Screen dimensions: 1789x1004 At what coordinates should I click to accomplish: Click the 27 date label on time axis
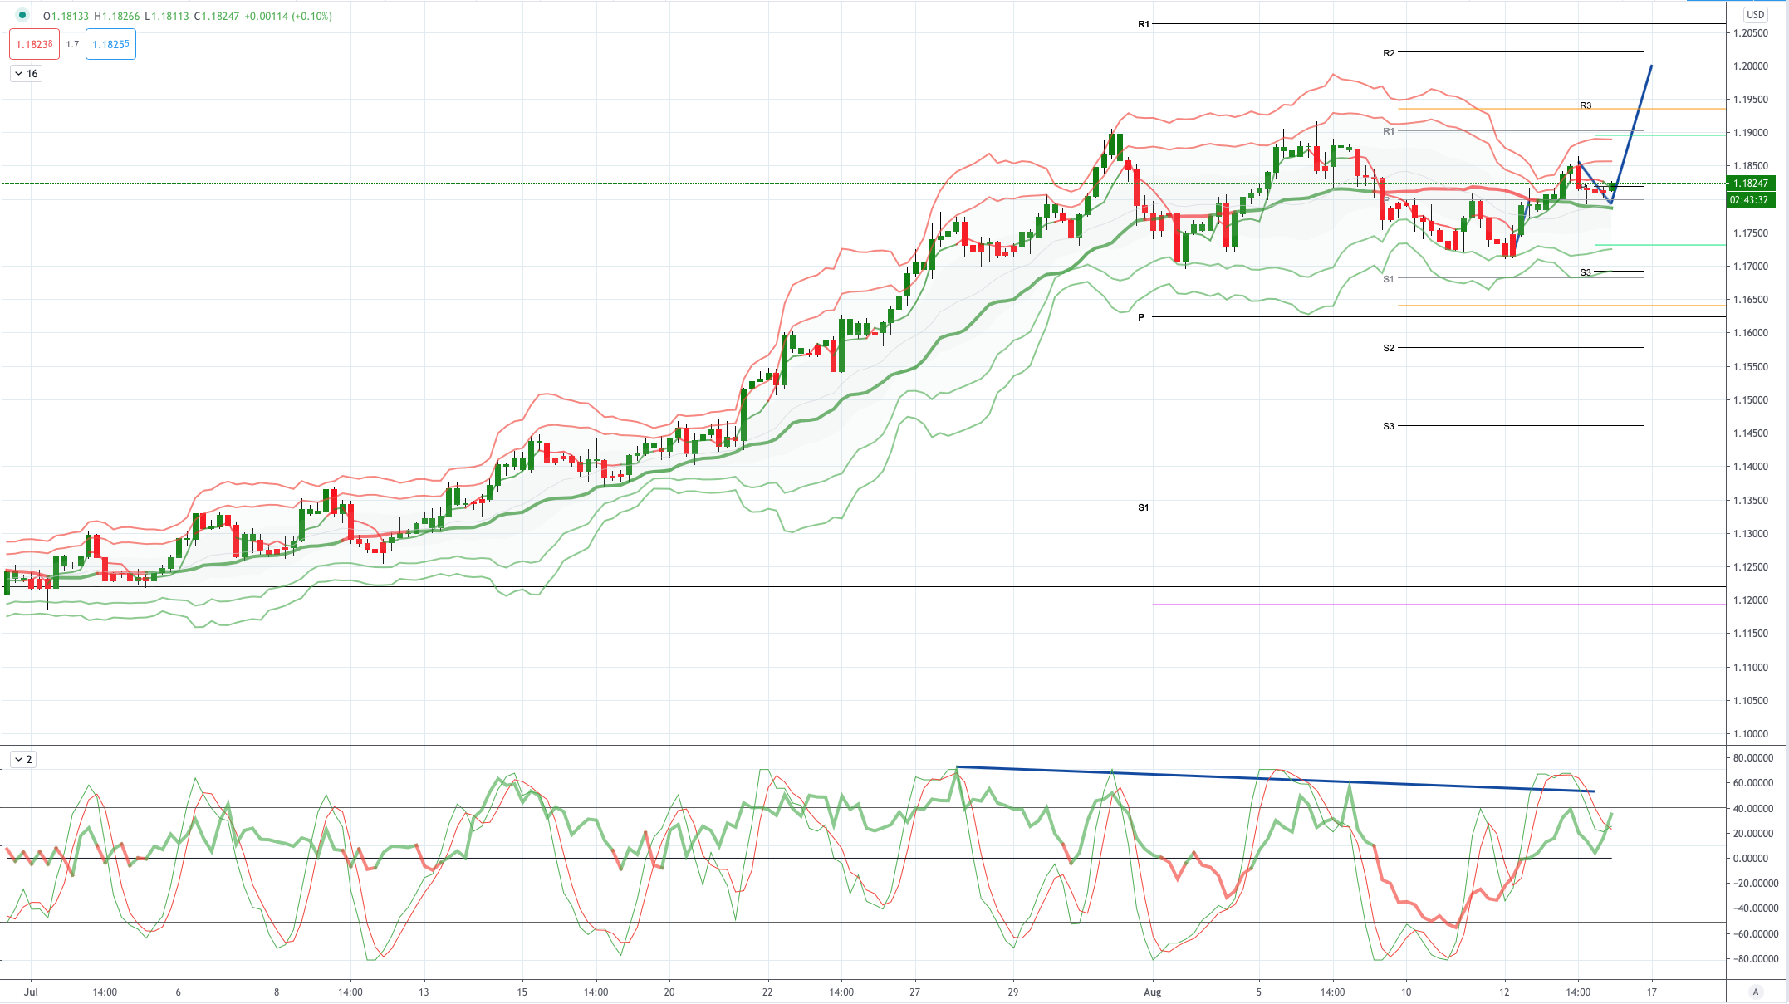pos(914,992)
